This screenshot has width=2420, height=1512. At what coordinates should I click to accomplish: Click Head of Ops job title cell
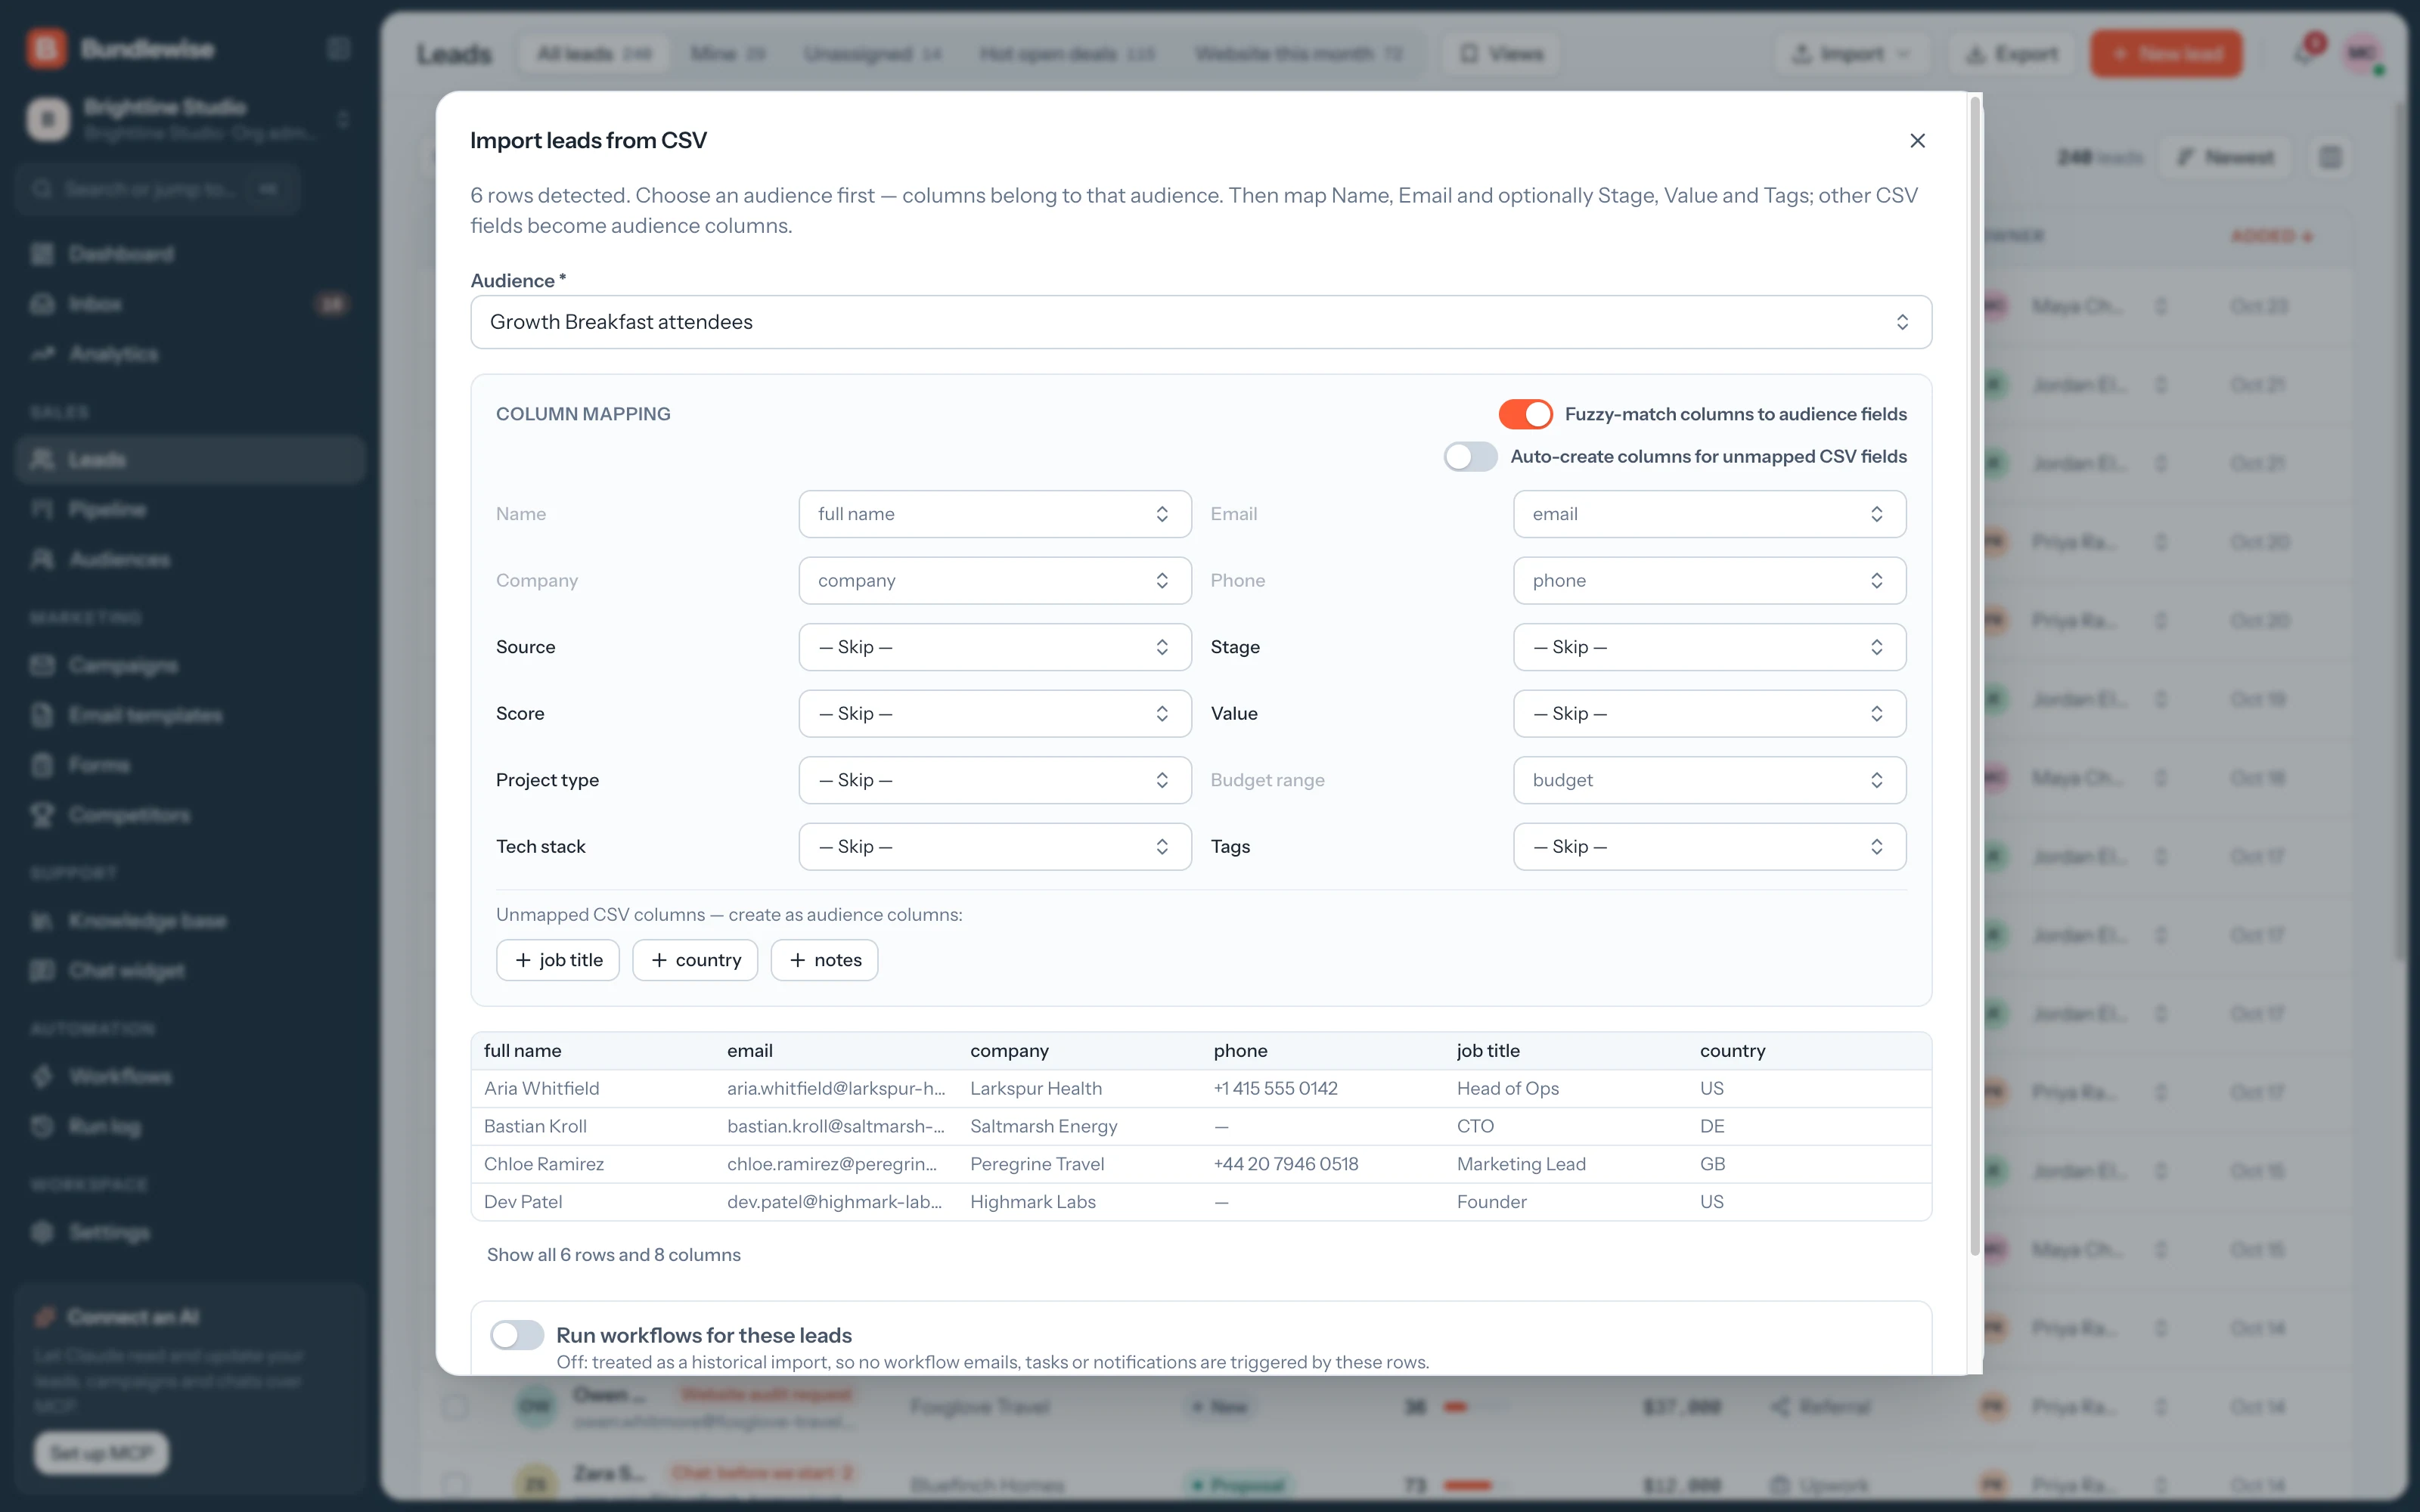pyautogui.click(x=1508, y=1089)
